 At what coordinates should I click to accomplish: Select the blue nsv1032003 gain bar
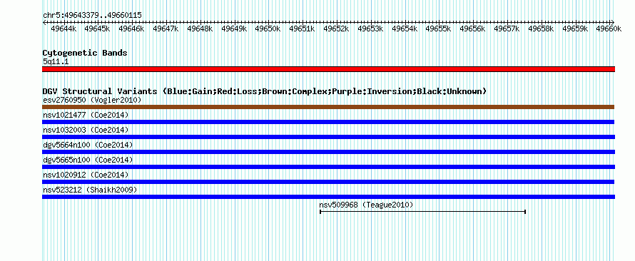pyautogui.click(x=328, y=137)
